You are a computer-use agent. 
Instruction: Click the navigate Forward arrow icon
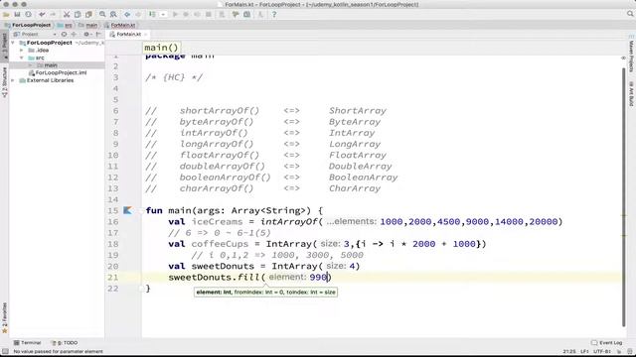coord(138,15)
